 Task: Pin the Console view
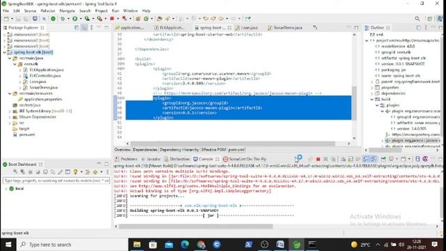(383, 159)
